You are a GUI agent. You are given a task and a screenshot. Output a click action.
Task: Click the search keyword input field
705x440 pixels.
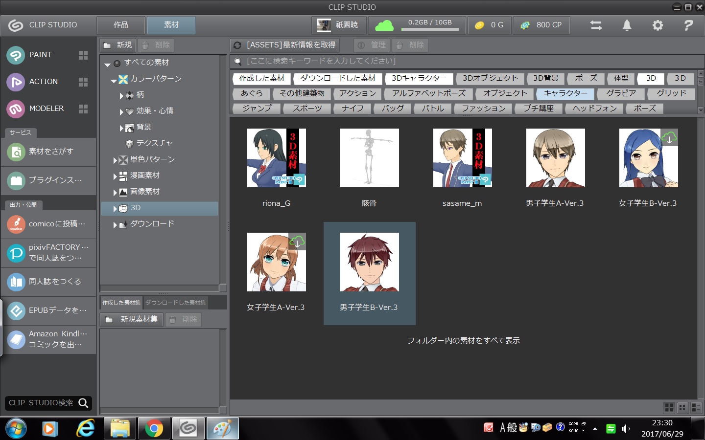tap(464, 61)
